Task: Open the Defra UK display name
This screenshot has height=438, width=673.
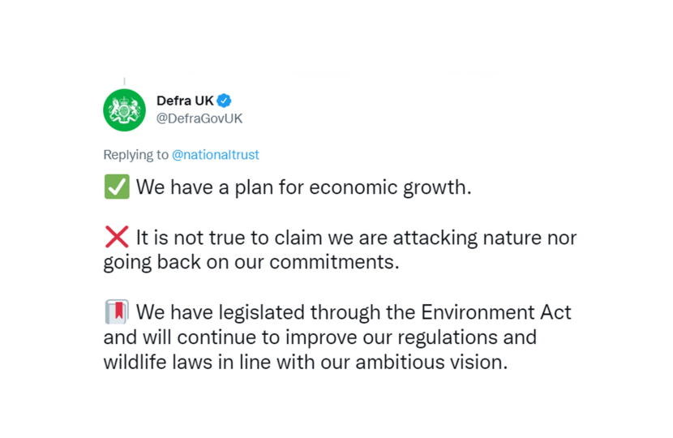Action: click(x=185, y=101)
